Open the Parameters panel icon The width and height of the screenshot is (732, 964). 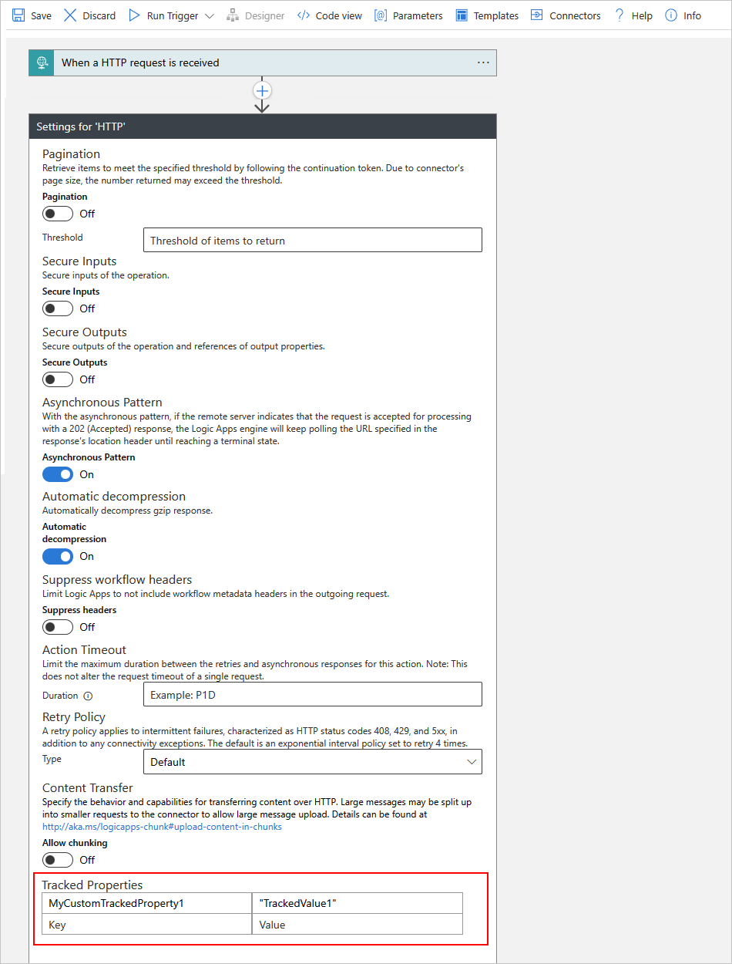[x=378, y=15]
